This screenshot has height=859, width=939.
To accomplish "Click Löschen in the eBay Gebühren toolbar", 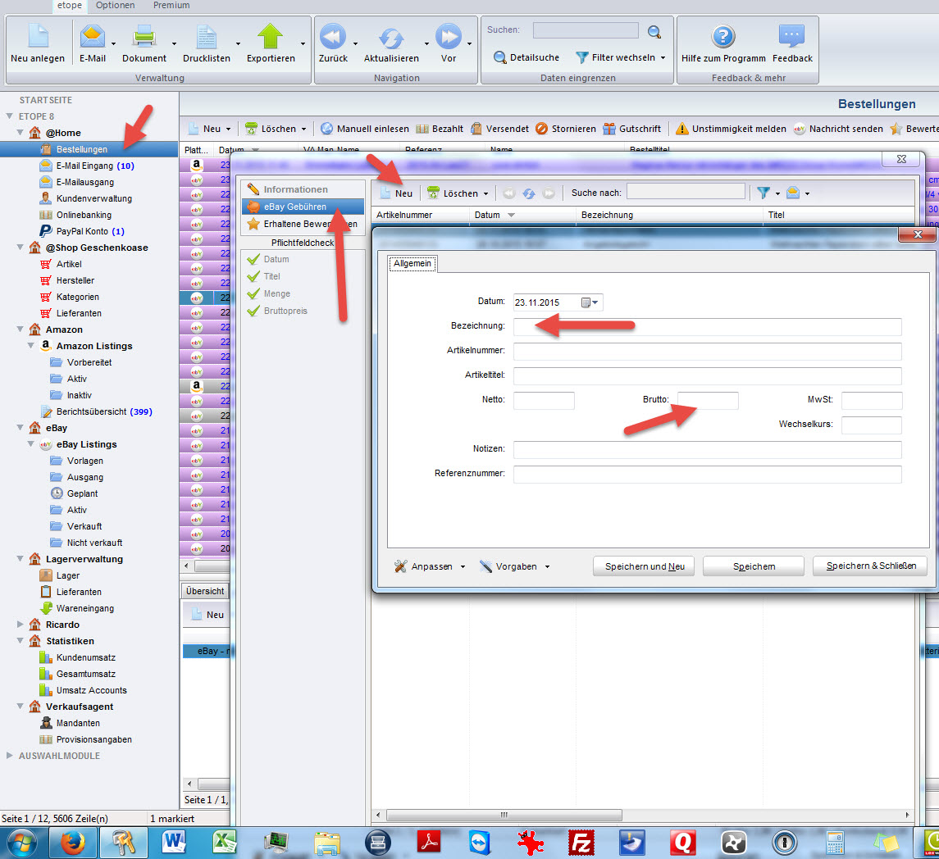I will click(453, 193).
